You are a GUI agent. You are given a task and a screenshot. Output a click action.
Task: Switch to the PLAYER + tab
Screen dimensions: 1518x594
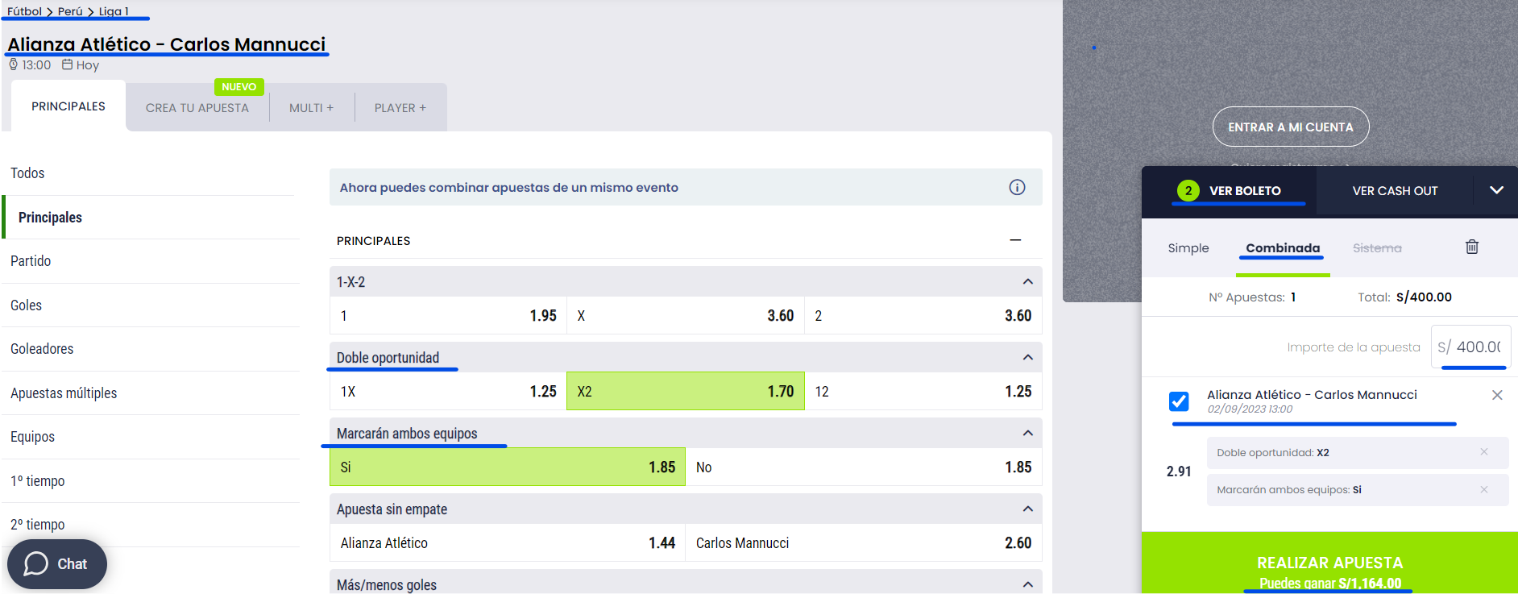[x=400, y=108]
